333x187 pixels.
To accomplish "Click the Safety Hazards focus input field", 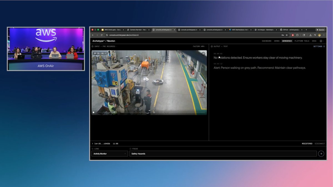I will pos(223,154).
